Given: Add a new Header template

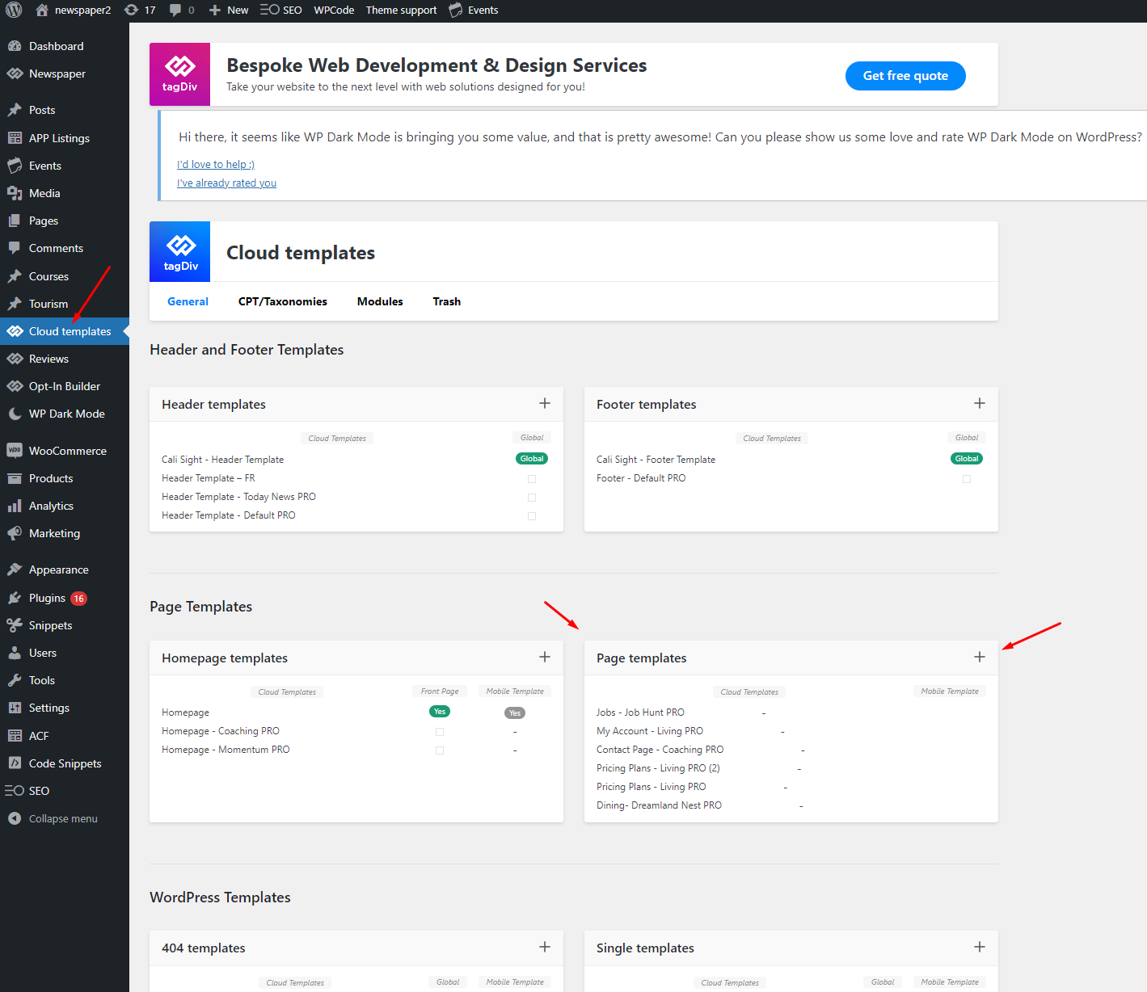Looking at the screenshot, I should tap(545, 403).
